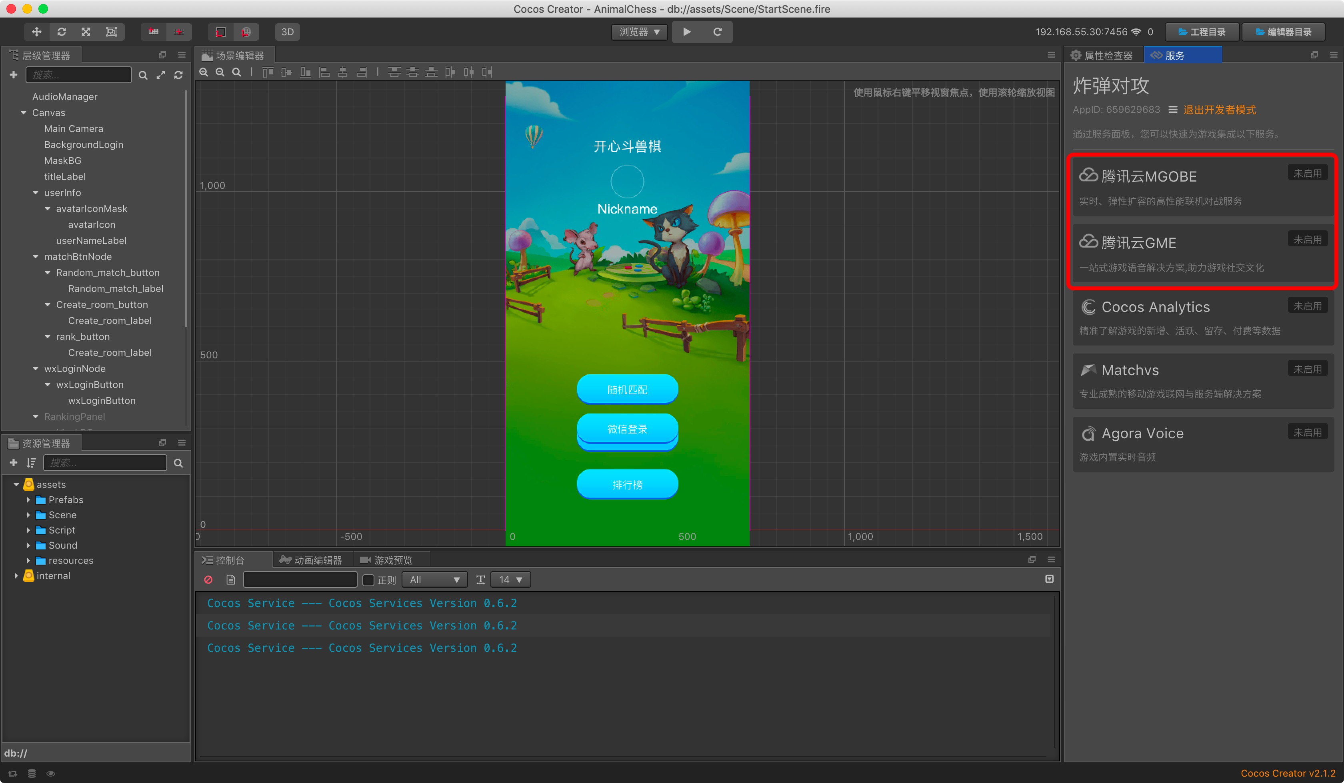Enable the 正则 regex checkbox
The image size is (1344, 783).
point(368,580)
